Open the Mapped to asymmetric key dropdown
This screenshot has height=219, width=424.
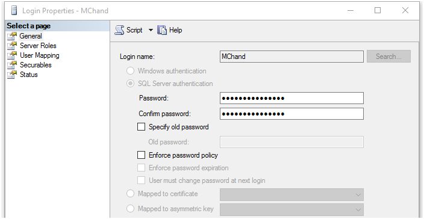pyautogui.click(x=291, y=209)
